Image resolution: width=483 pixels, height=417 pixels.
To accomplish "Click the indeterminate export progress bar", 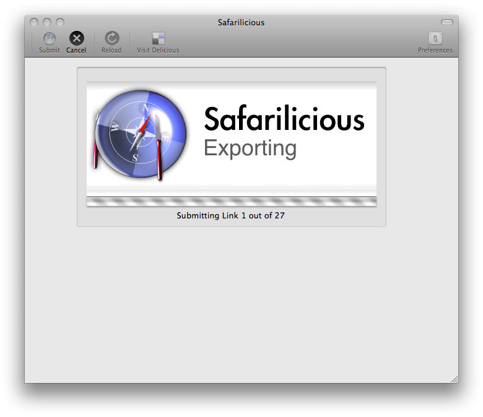I will pyautogui.click(x=232, y=201).
